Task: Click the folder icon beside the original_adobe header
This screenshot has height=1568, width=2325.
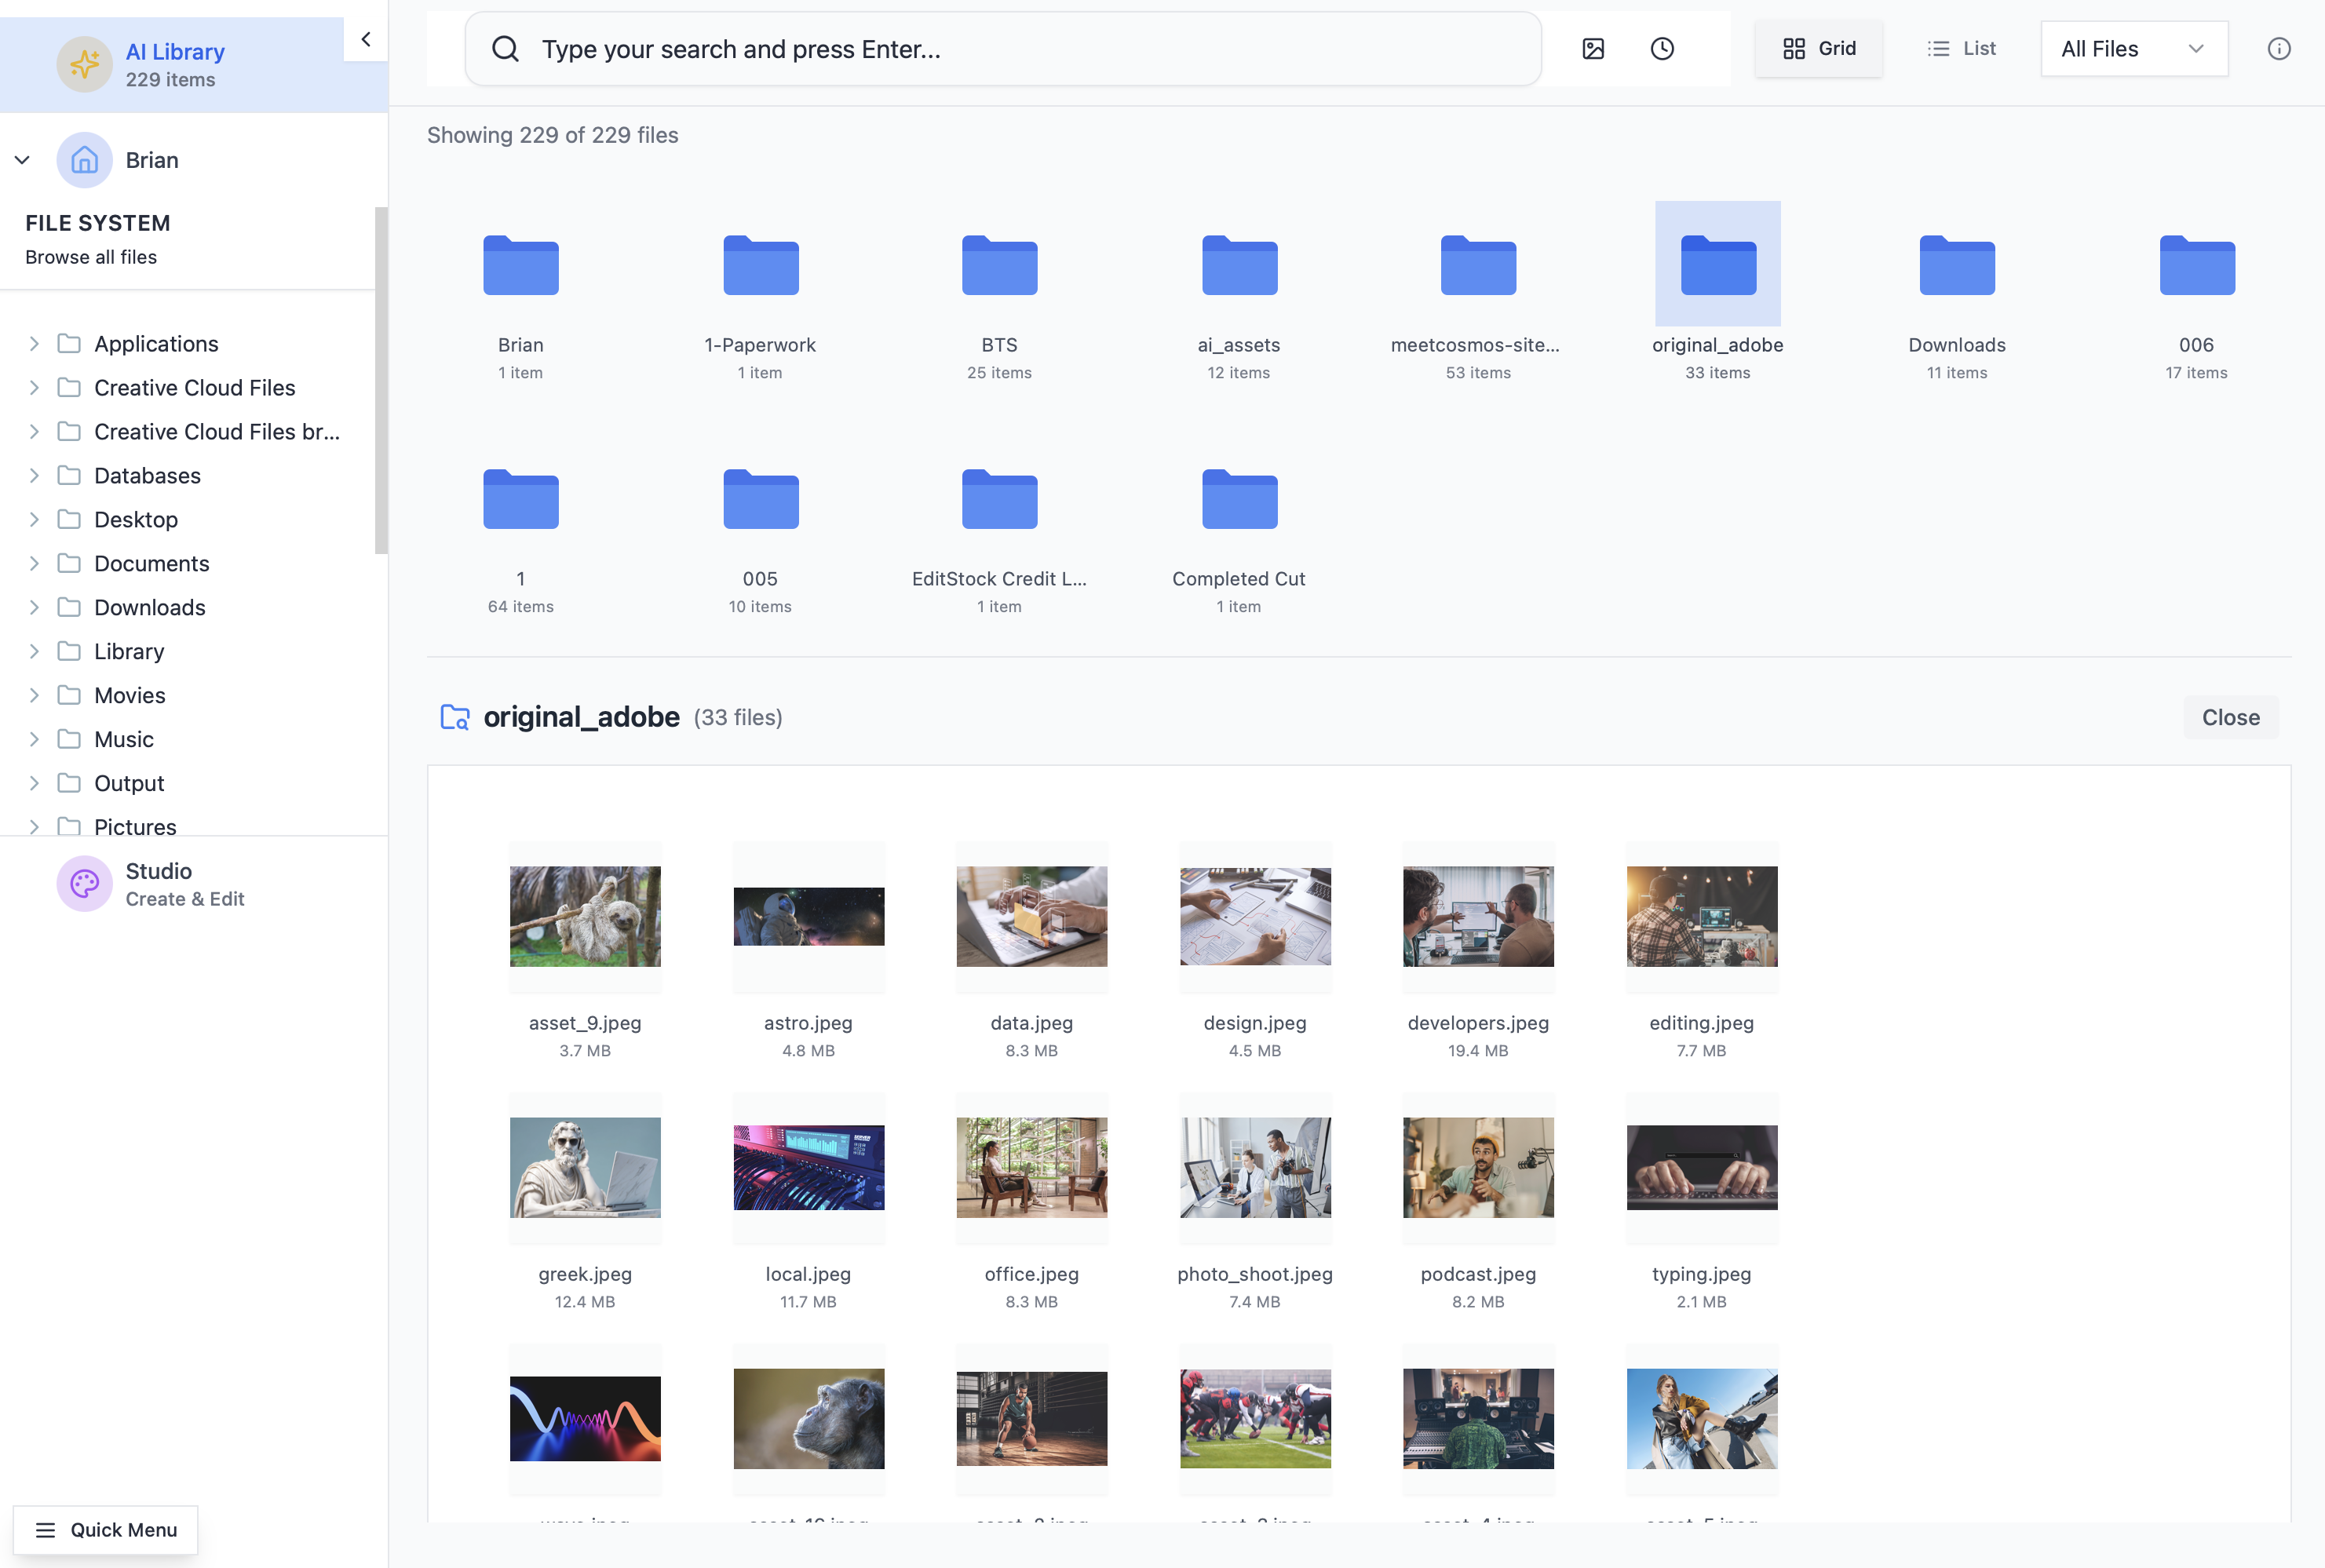Action: coord(455,717)
